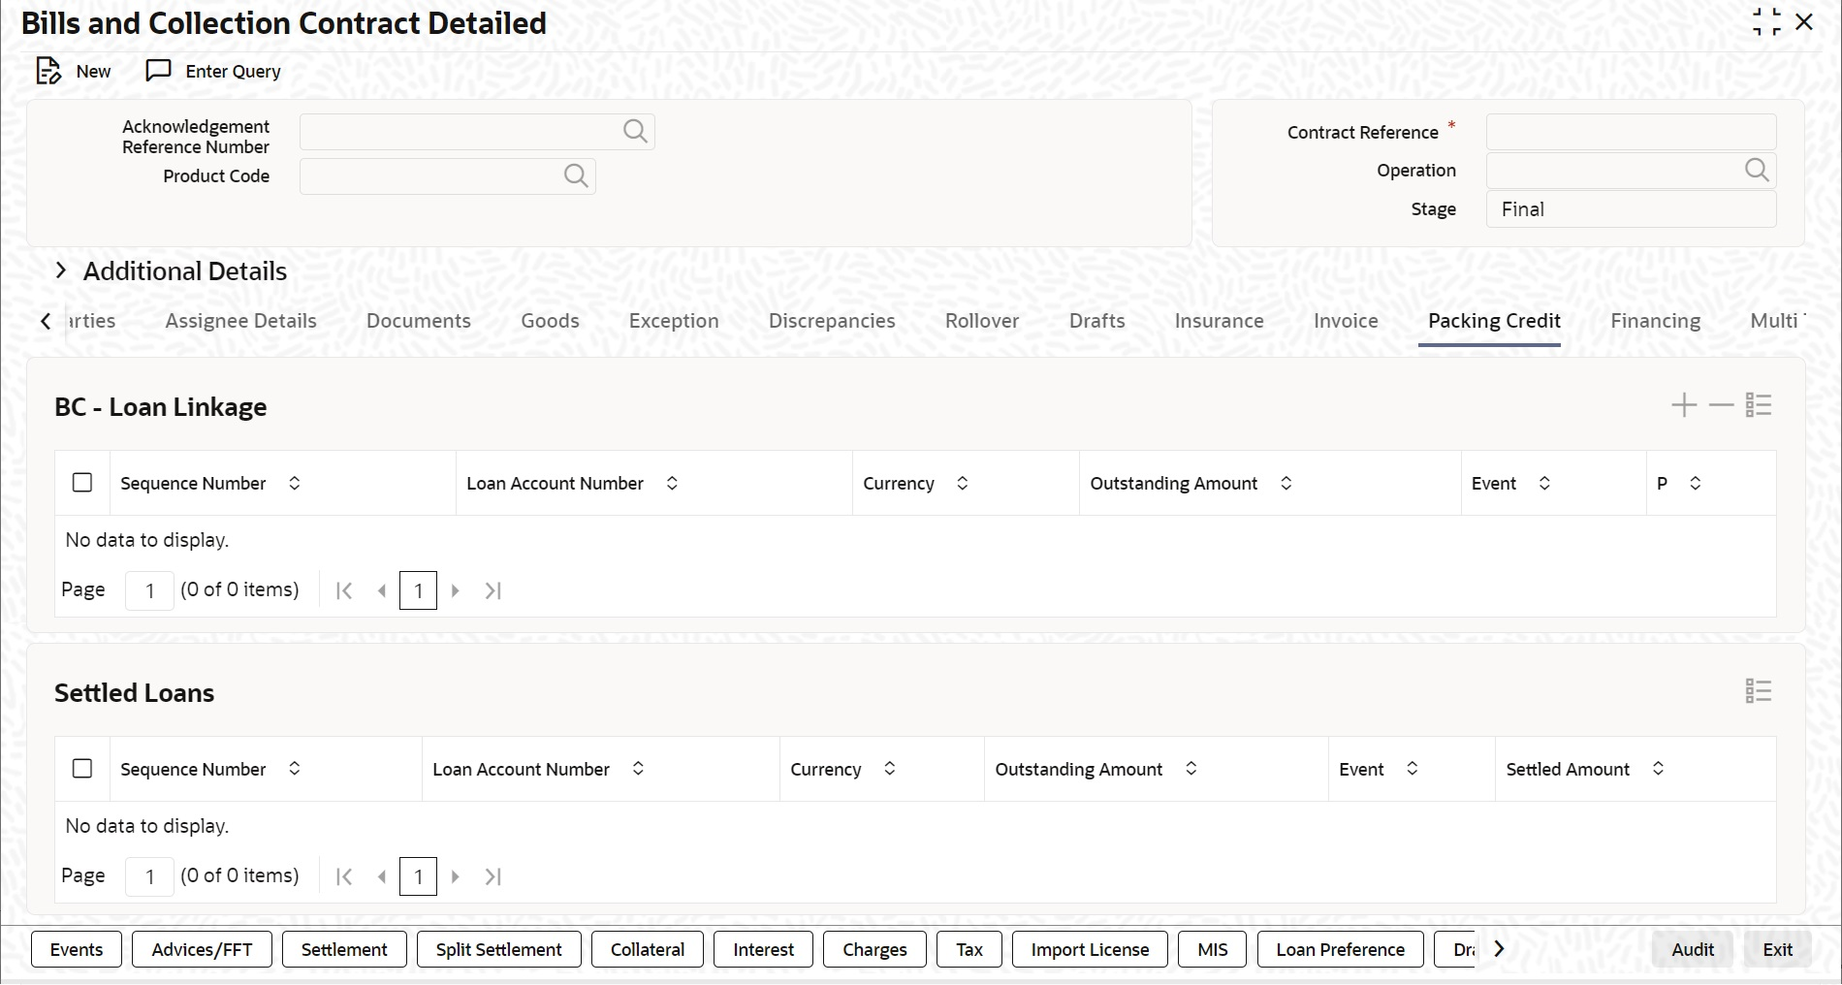Switch to the Financing tab
The height and width of the screenshot is (985, 1842).
(x=1655, y=321)
